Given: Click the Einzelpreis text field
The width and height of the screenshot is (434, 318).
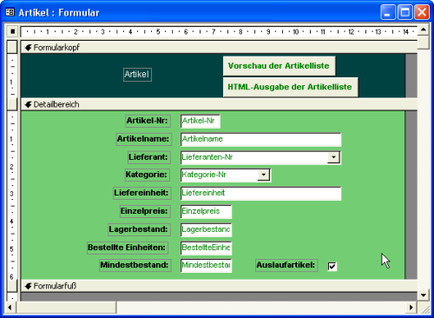Looking at the screenshot, I should click(x=206, y=212).
